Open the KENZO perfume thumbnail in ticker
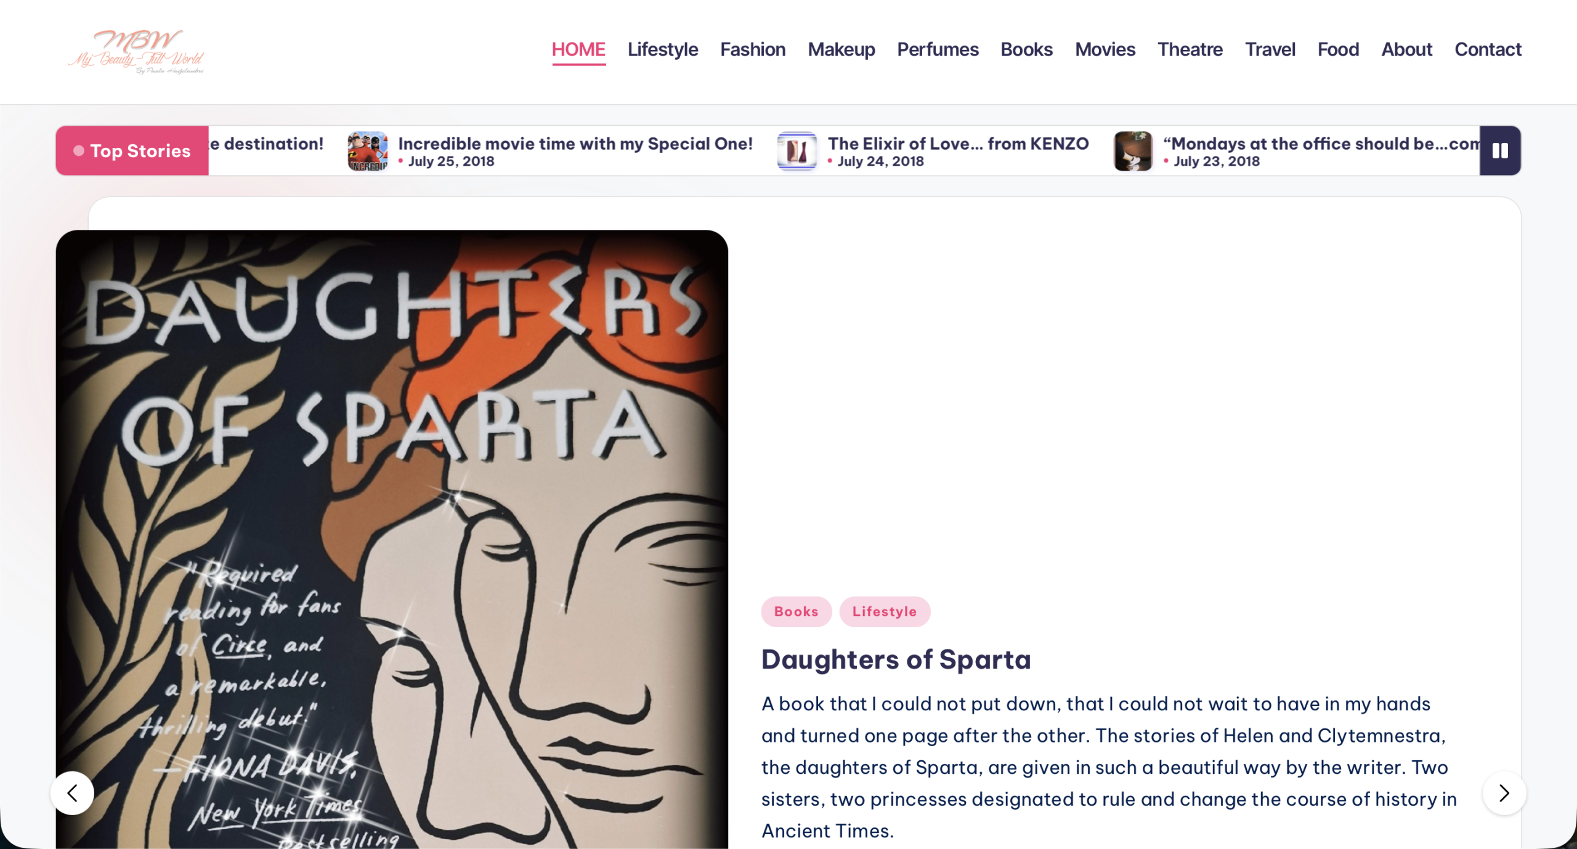The width and height of the screenshot is (1577, 849). pyautogui.click(x=797, y=151)
